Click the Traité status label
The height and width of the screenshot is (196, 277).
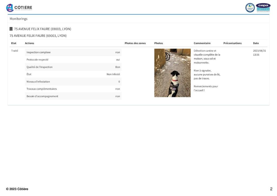(15, 51)
